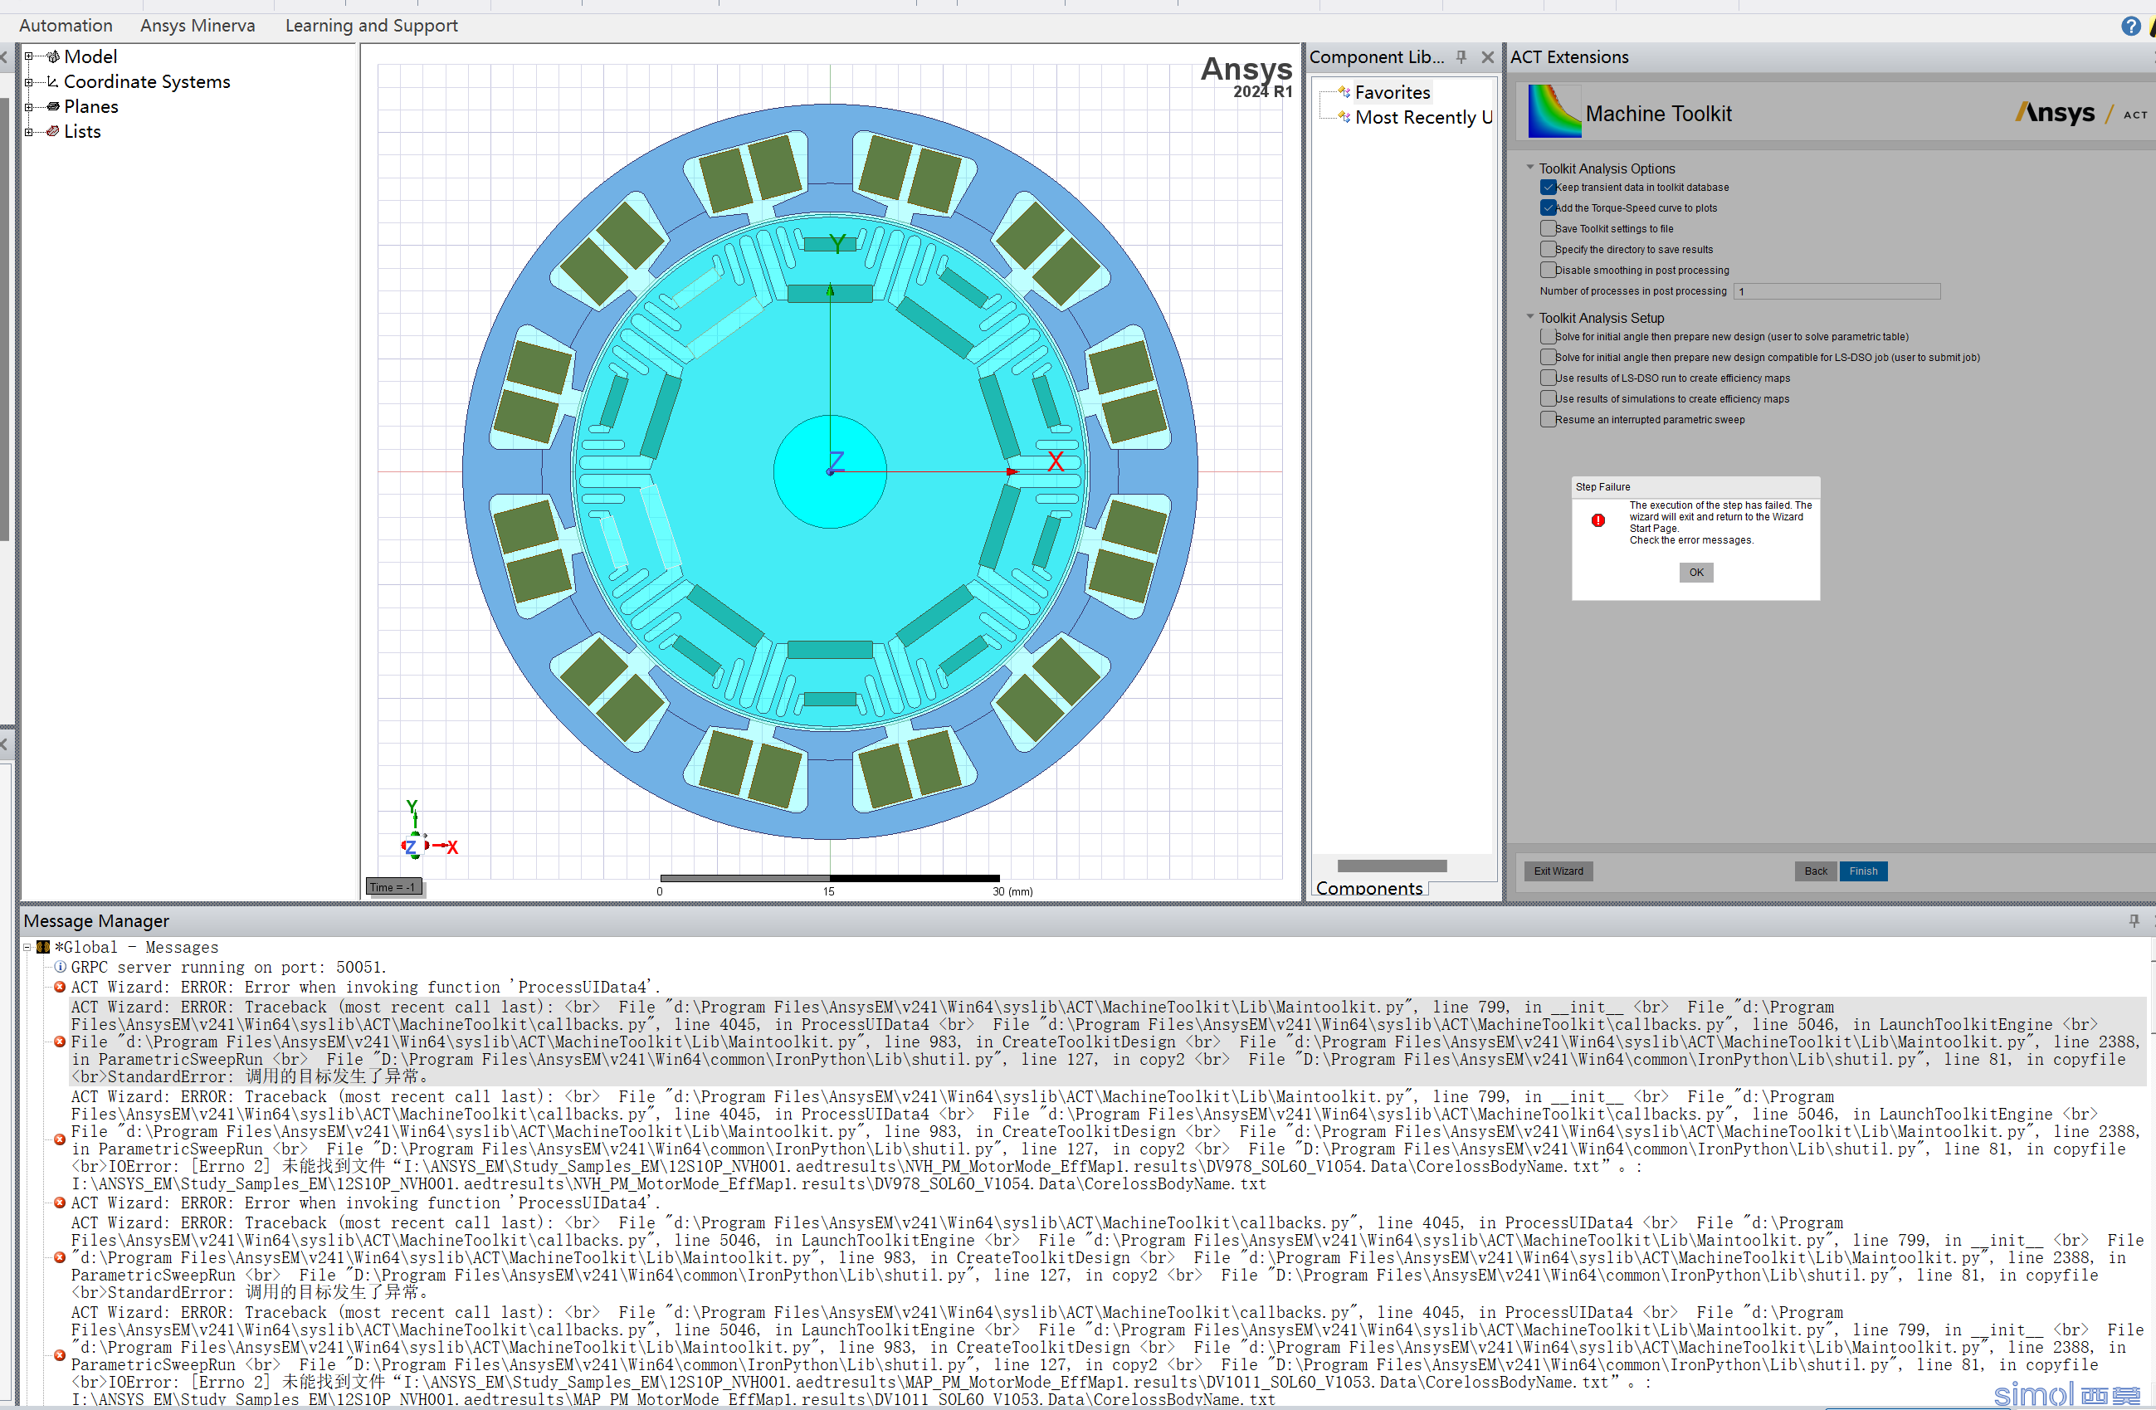Expand the Planes tree node
This screenshot has height=1410, width=2156.
click(x=29, y=107)
